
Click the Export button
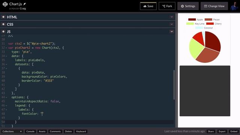[222, 131]
